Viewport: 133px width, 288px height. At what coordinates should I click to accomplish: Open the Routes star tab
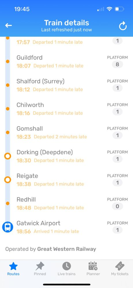coord(13,269)
